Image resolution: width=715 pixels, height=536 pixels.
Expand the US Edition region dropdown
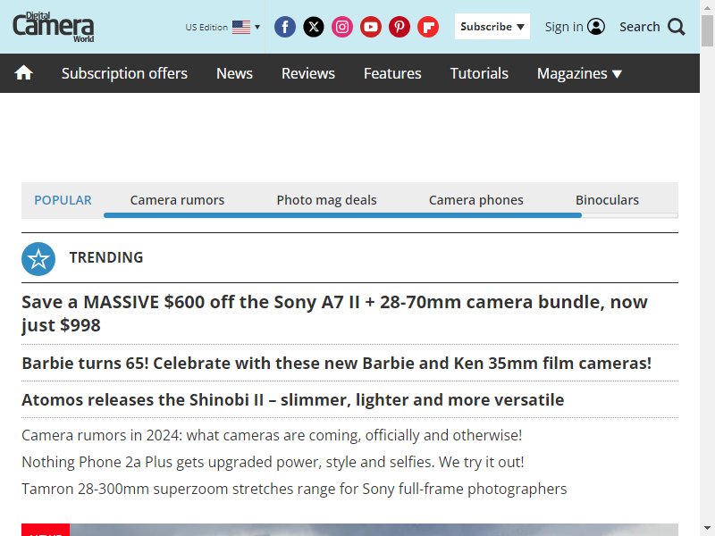pyautogui.click(x=223, y=27)
